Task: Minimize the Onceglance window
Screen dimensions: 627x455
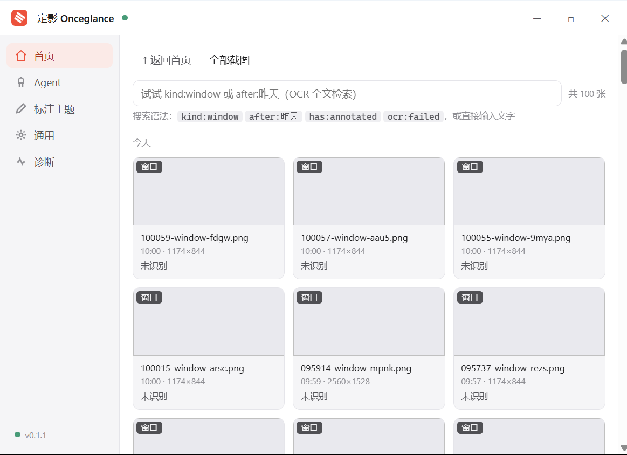Action: (x=537, y=18)
